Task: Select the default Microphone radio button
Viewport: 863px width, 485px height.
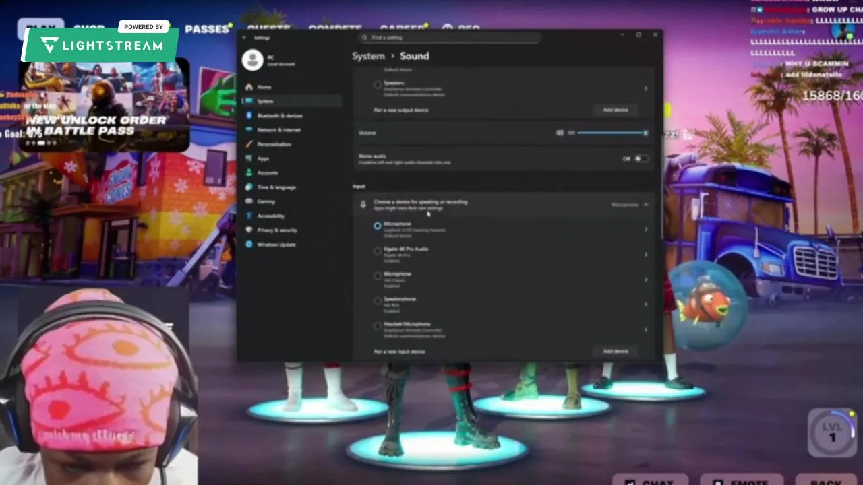Action: click(x=378, y=226)
